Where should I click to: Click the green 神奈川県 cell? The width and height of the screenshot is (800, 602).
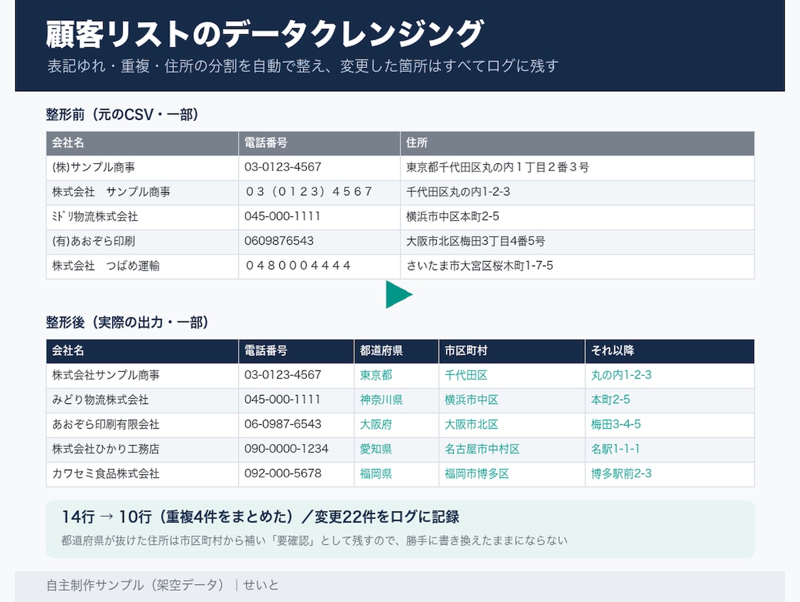pyautogui.click(x=397, y=400)
